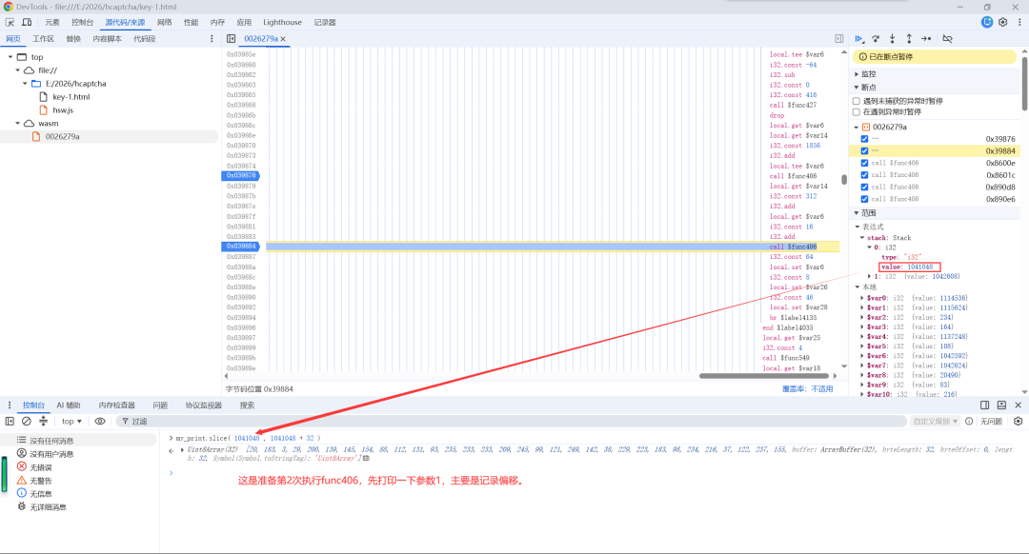The height and width of the screenshot is (554, 1029).
Task: Enable pause on caught exceptions checkbox
Action: [x=857, y=112]
